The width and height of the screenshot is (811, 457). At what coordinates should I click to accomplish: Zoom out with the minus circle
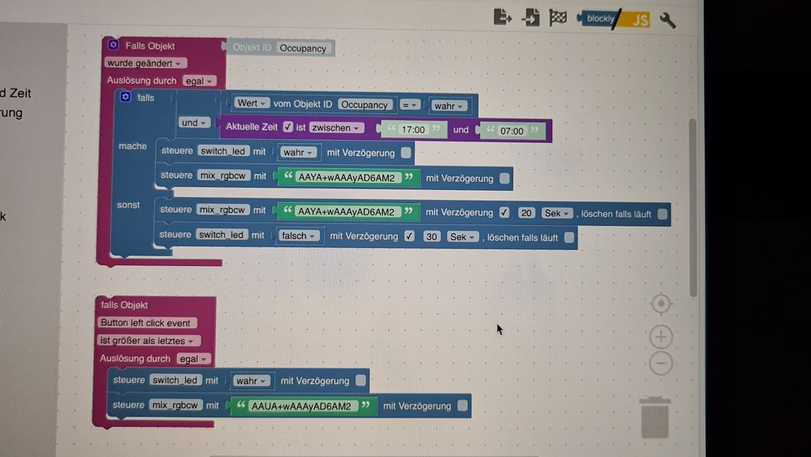click(x=661, y=364)
